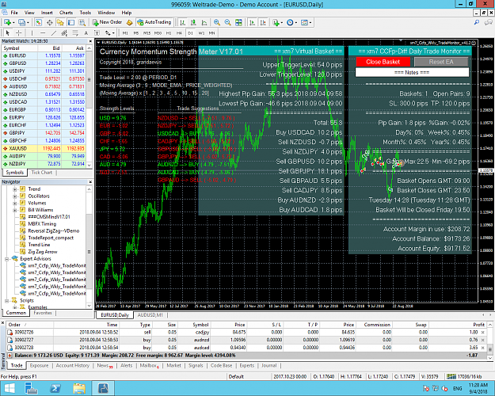Viewport: 495px width, 396px height.
Task: Select the Fibonacci Retracement tool
Action: point(75,32)
